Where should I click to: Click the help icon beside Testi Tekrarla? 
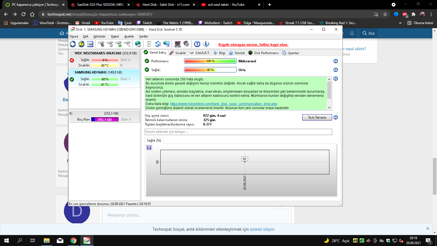click(336, 117)
